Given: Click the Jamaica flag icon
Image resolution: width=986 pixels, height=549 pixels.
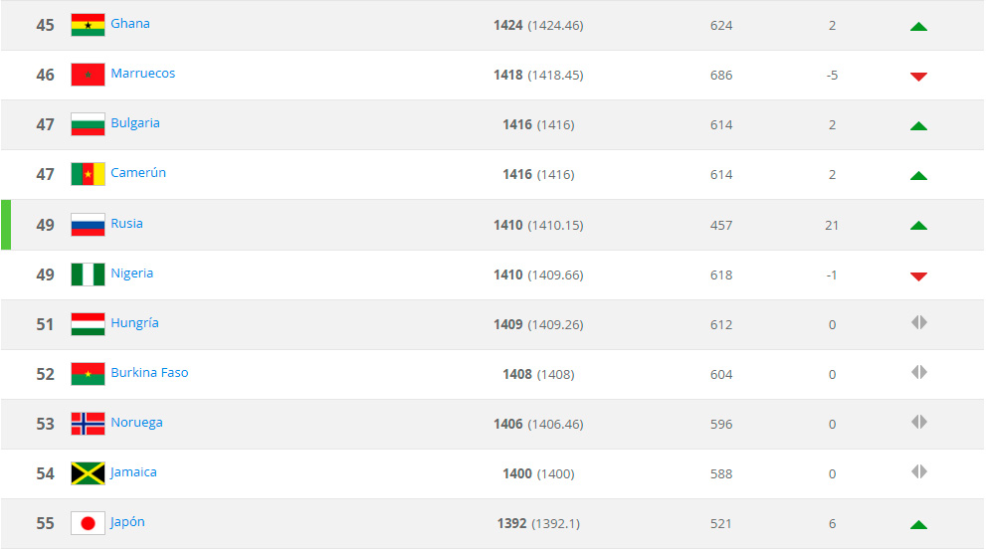Looking at the screenshot, I should pyautogui.click(x=88, y=473).
